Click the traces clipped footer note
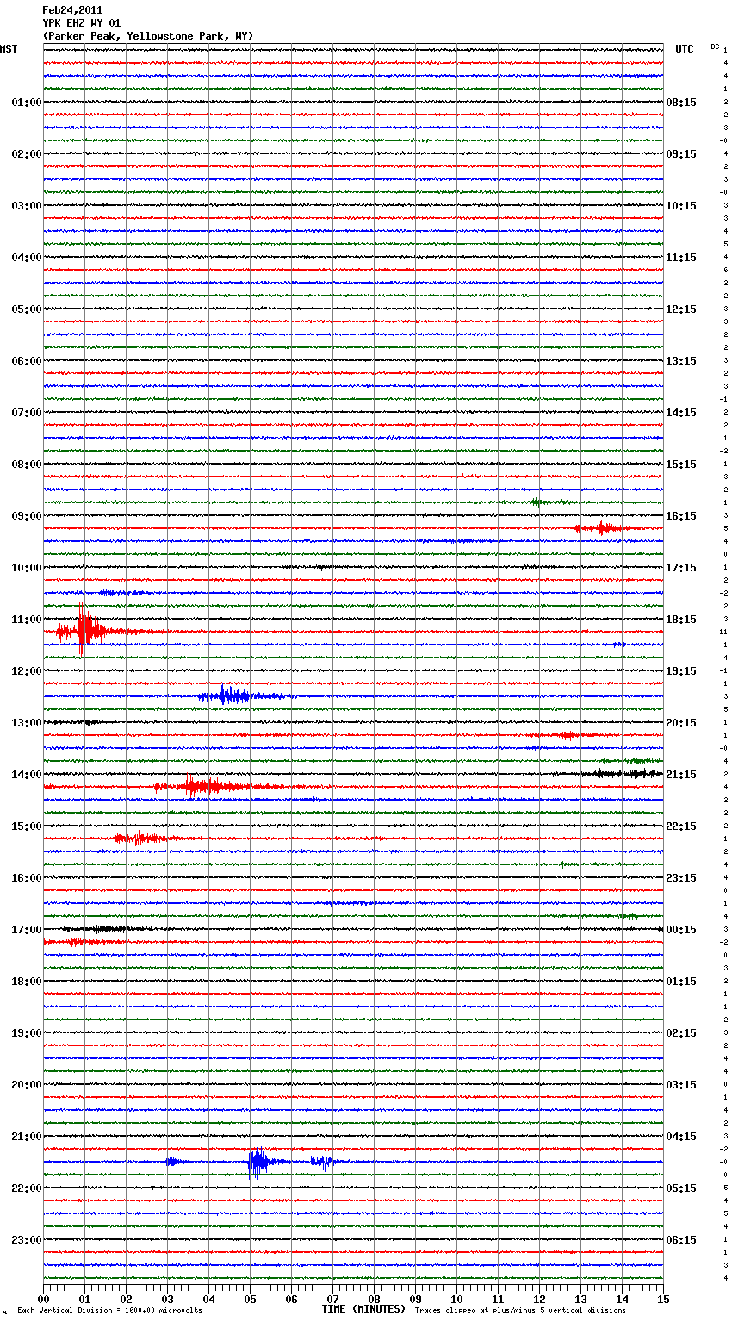 520,1311
